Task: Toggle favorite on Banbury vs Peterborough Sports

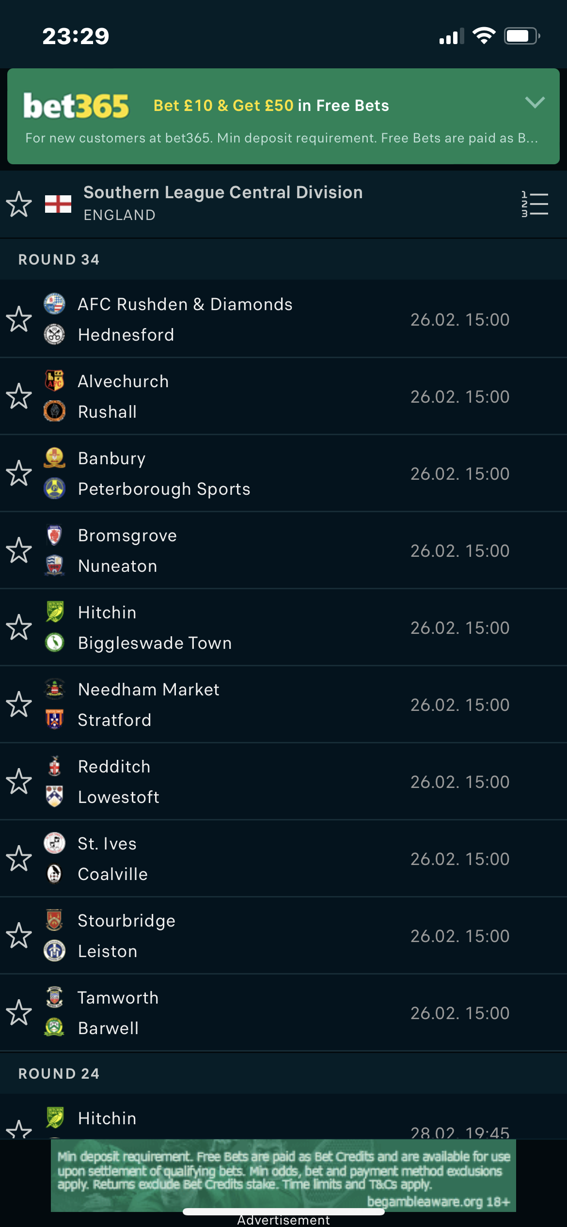Action: coord(19,473)
